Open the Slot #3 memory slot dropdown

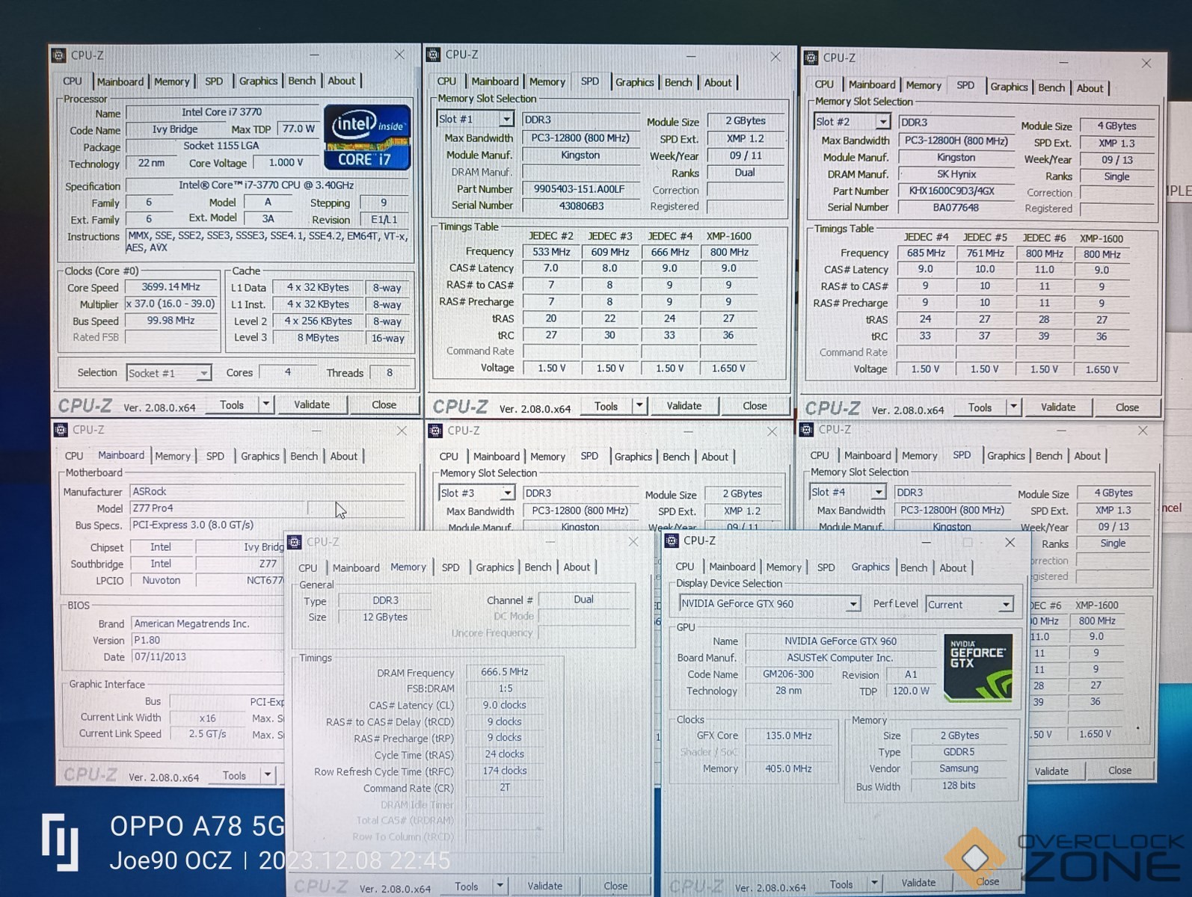point(508,493)
